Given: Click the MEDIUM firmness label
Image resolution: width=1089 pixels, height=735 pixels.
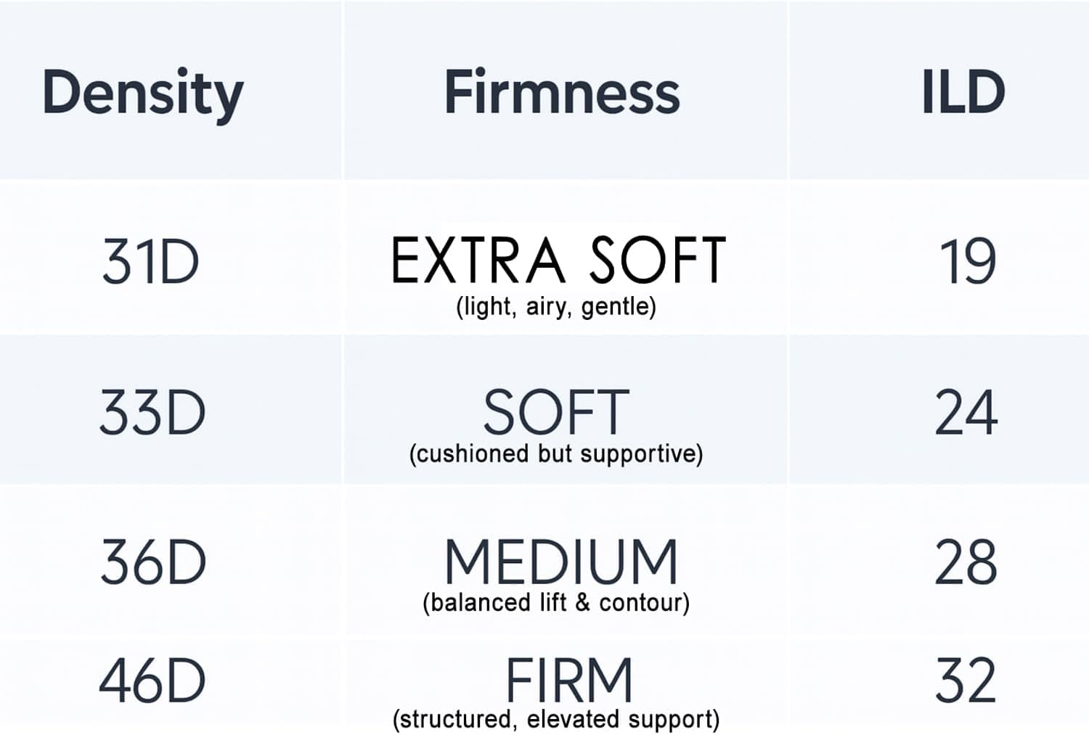Looking at the screenshot, I should click(560, 562).
